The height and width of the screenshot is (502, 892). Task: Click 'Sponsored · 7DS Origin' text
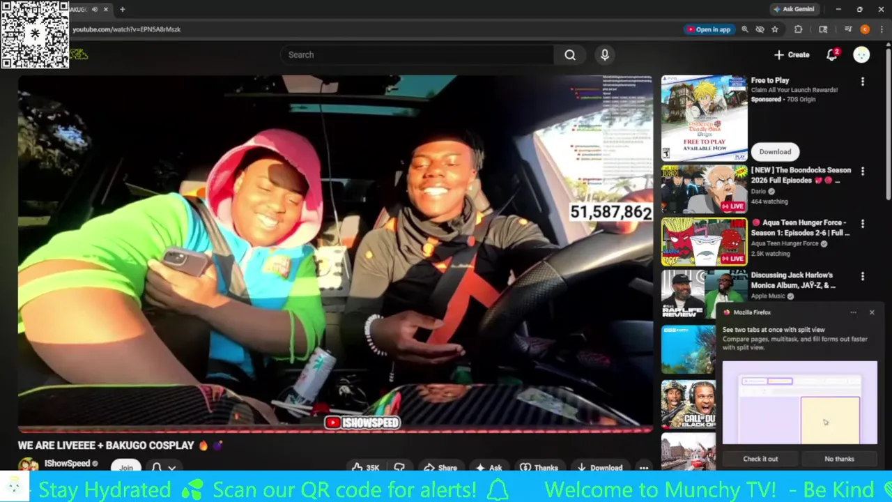tap(783, 100)
